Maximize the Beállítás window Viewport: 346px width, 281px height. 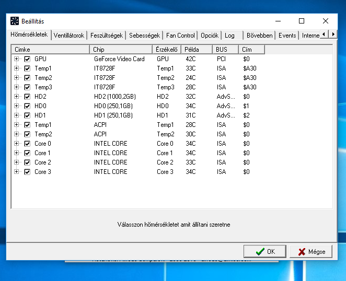302,21
